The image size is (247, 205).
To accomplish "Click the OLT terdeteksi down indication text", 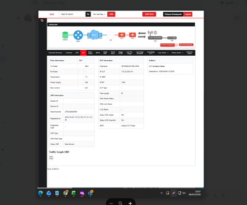I will (157, 66).
